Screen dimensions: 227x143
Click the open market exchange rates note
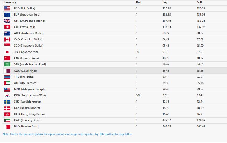tap(67, 134)
